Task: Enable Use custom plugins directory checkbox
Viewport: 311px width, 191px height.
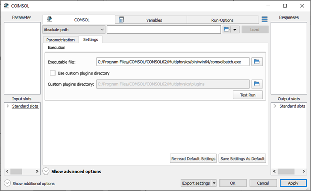Action: tap(52, 73)
